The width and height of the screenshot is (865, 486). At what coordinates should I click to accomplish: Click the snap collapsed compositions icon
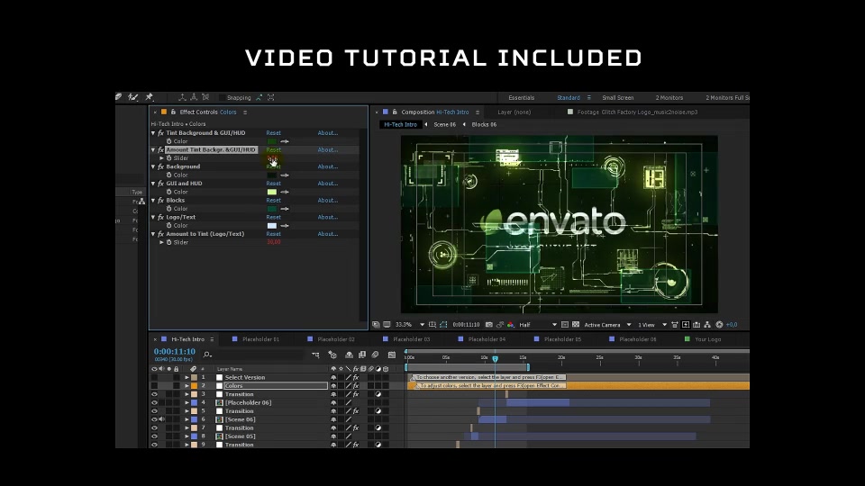click(x=271, y=97)
